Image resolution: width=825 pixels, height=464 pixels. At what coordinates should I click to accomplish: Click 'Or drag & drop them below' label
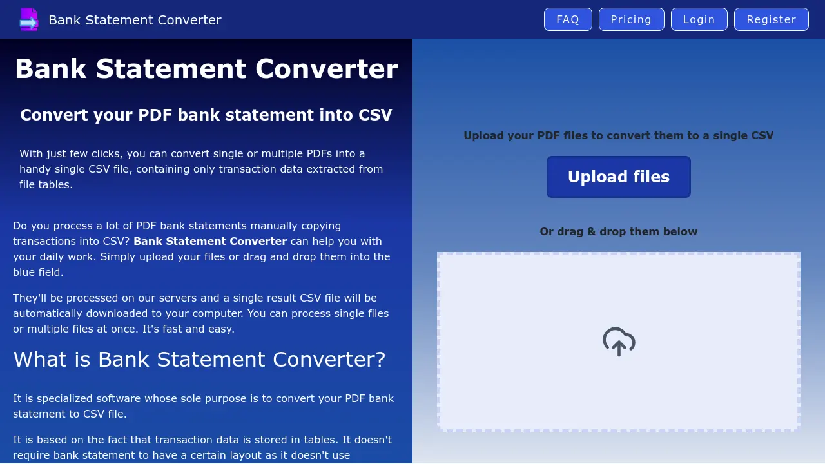(618, 231)
